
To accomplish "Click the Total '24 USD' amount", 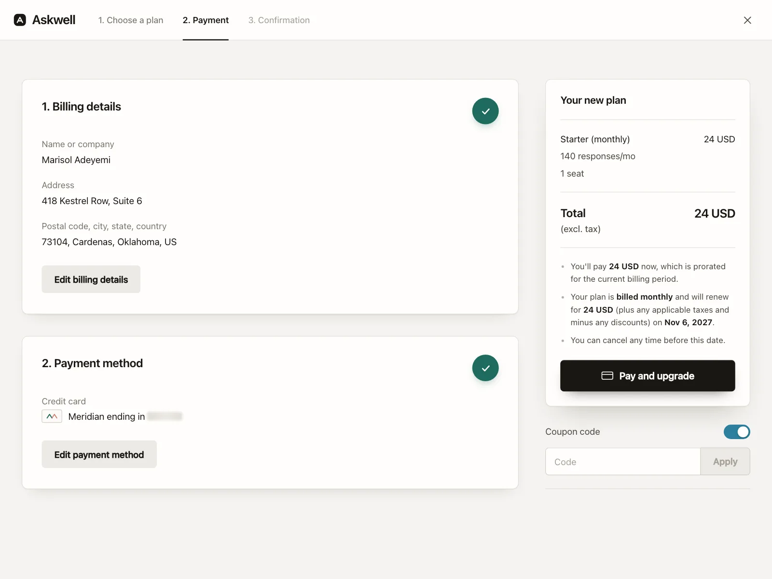I will point(715,213).
